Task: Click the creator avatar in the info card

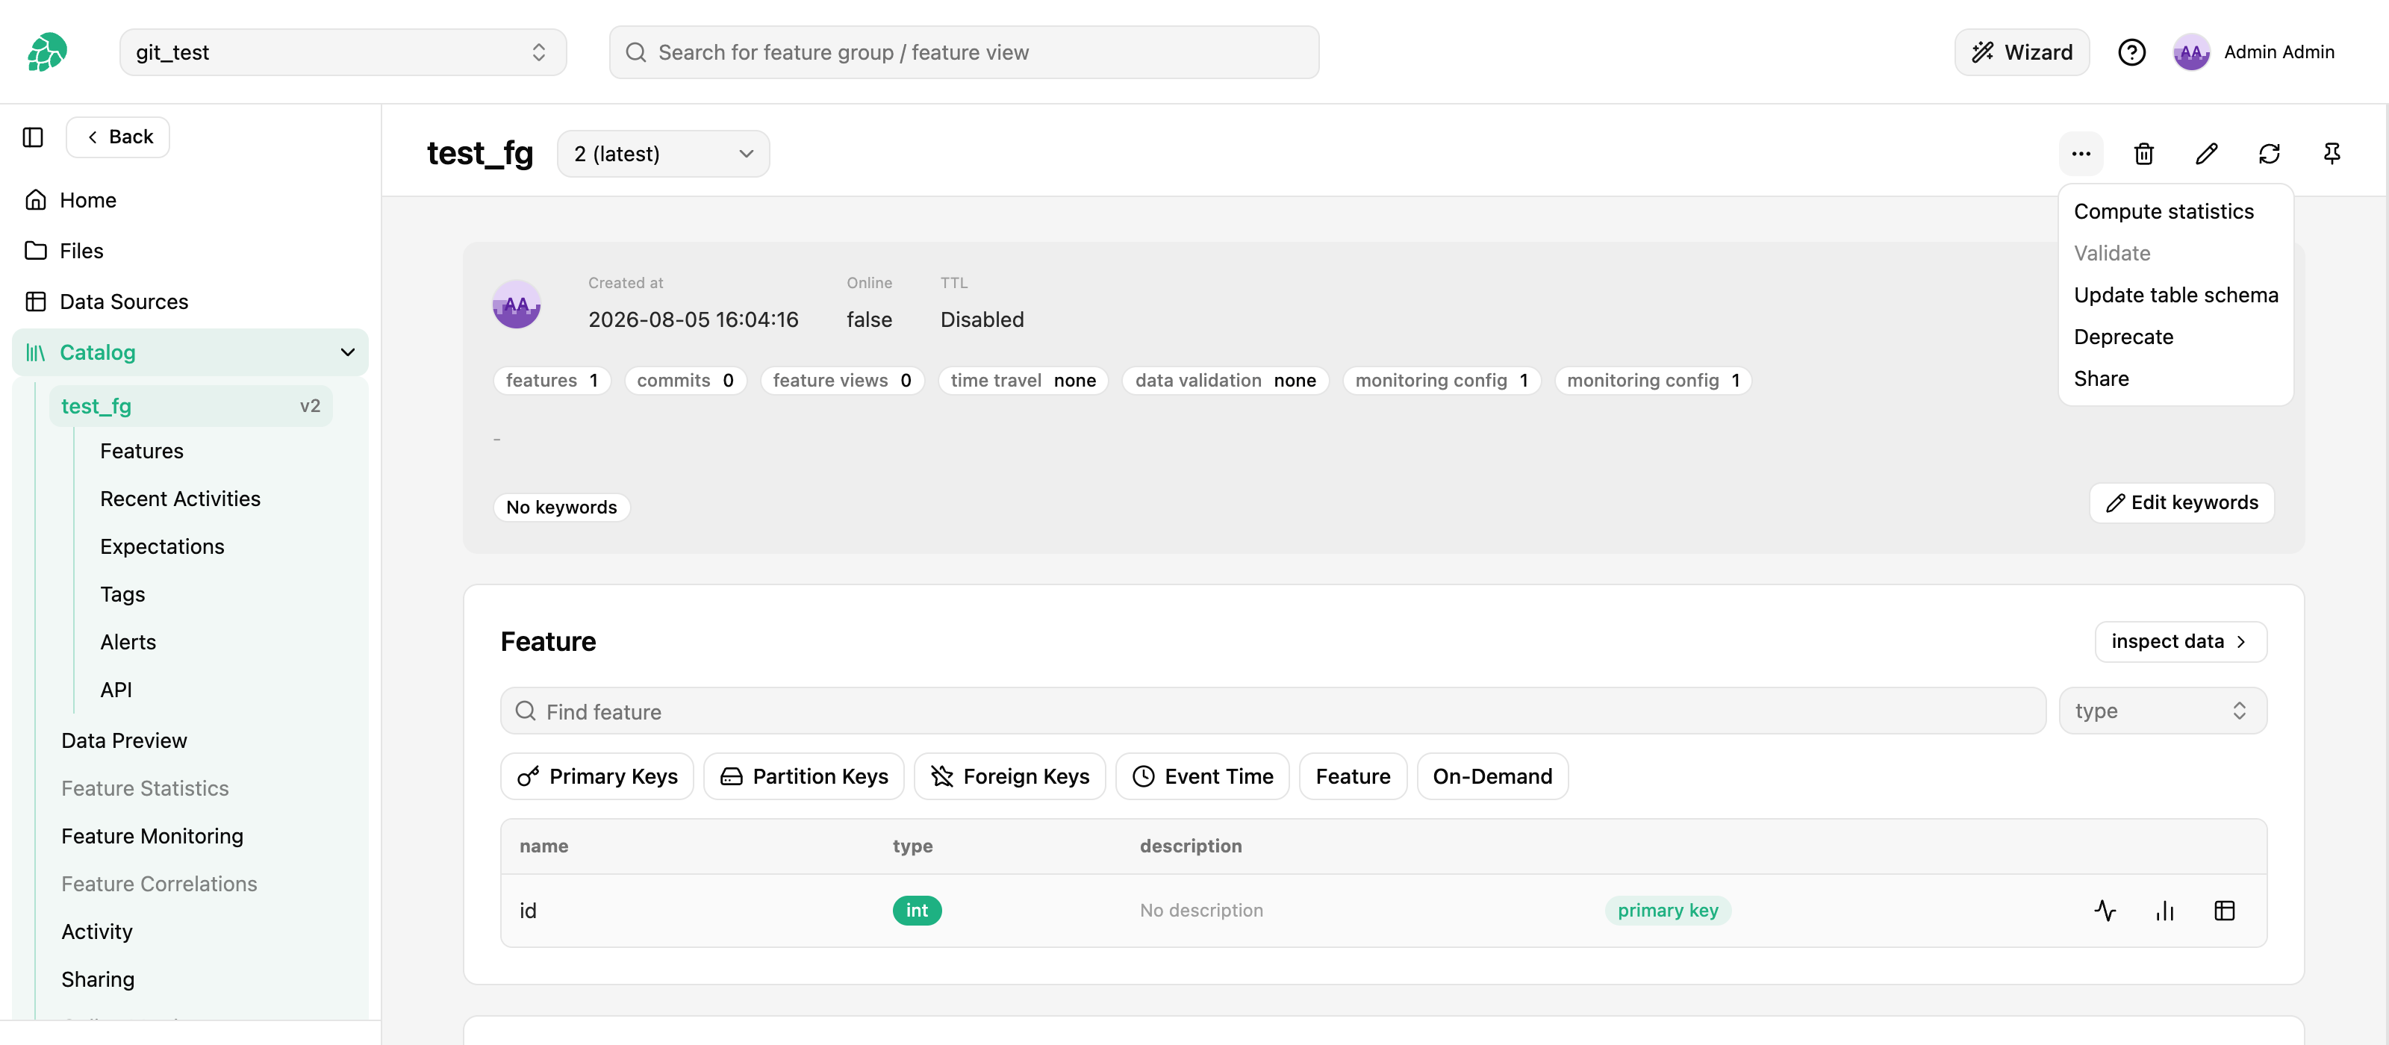Action: pyautogui.click(x=517, y=304)
